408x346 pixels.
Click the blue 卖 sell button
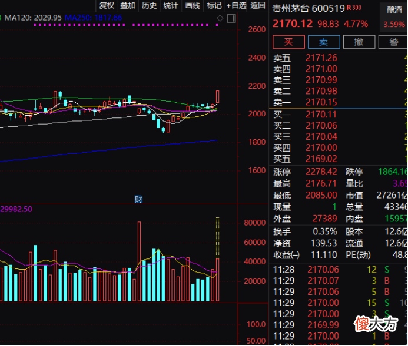(x=324, y=42)
